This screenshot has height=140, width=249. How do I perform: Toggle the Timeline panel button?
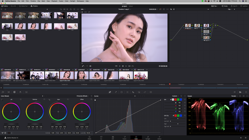pos(34,6)
